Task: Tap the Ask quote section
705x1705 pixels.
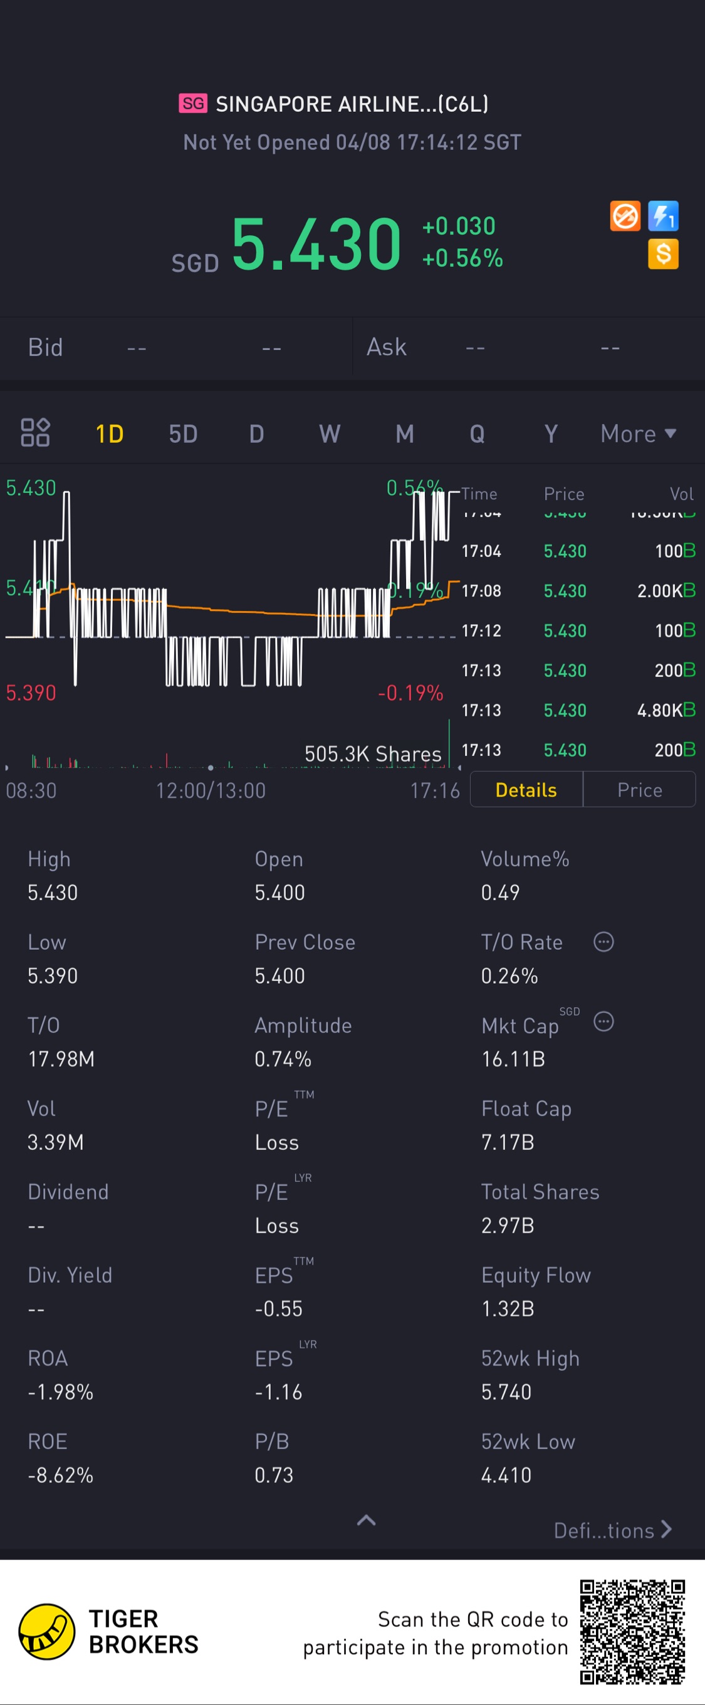Action: [529, 348]
